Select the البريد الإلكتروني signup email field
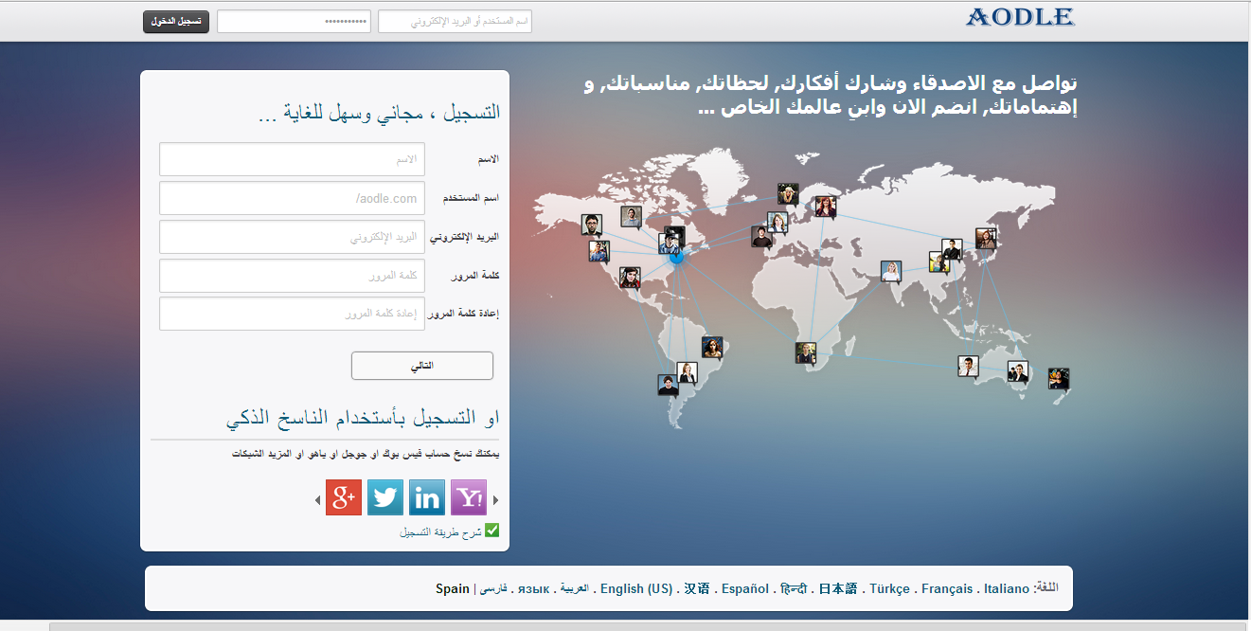Image resolution: width=1251 pixels, height=631 pixels. [x=292, y=237]
